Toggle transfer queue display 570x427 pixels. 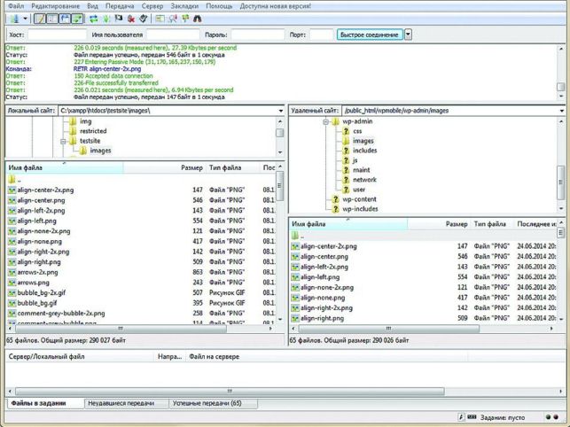77,19
